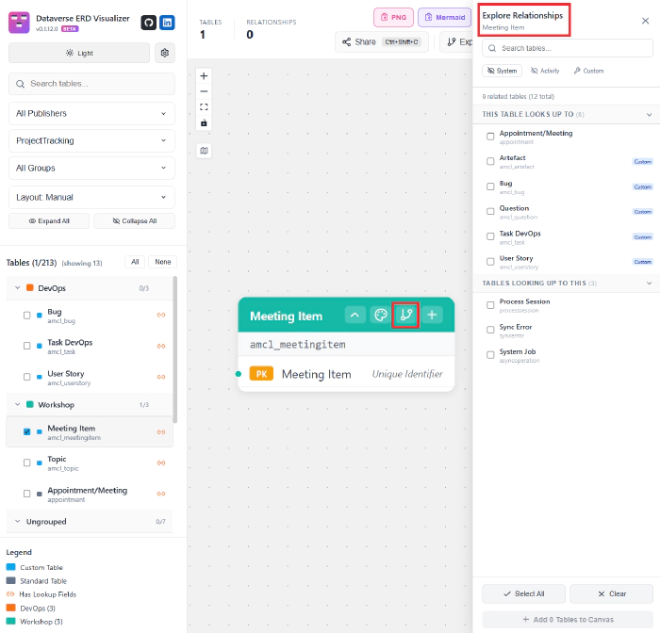Click the Select All button
The image size is (660, 633).
523,593
